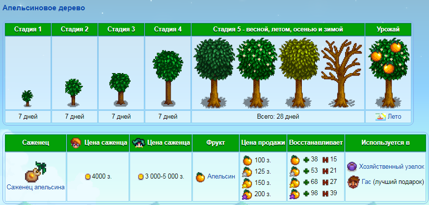The height and width of the screenshot is (205, 429).
Task: Click the dark green spring tree image
Action: pos(214,73)
